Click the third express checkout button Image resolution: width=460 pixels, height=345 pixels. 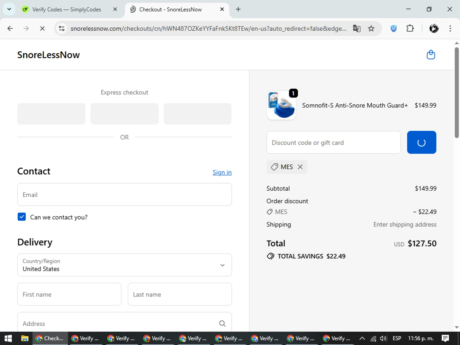point(197,114)
